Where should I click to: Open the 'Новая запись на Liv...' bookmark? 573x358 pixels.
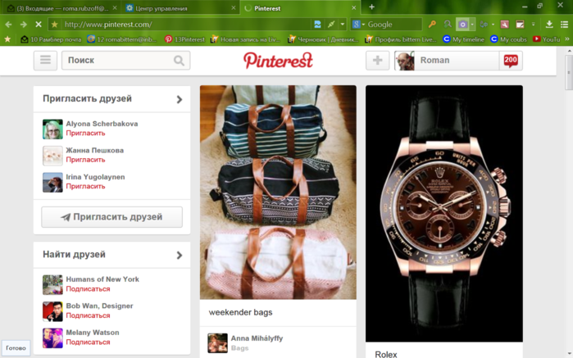245,39
